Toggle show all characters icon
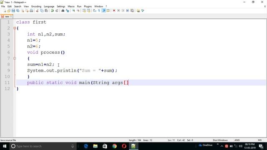The height and width of the screenshot is (150, 267). (x=99, y=11)
